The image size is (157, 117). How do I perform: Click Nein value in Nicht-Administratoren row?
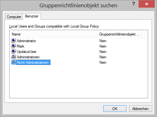[103, 62]
